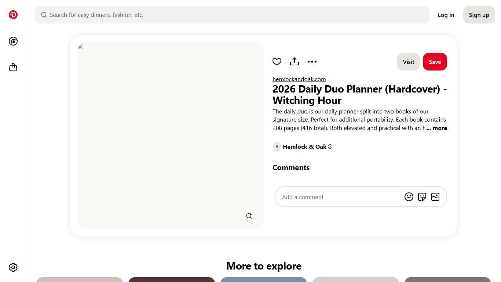Click the search magnifier in the search bar
This screenshot has width=501, height=282.
[44, 15]
